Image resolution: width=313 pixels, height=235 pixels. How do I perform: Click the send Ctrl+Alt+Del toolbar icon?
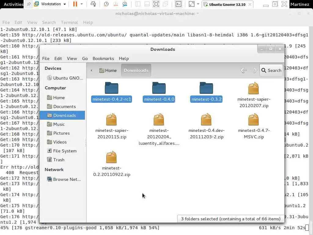[93, 4]
